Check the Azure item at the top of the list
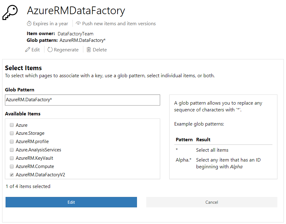286x224 pixels. tap(11, 125)
